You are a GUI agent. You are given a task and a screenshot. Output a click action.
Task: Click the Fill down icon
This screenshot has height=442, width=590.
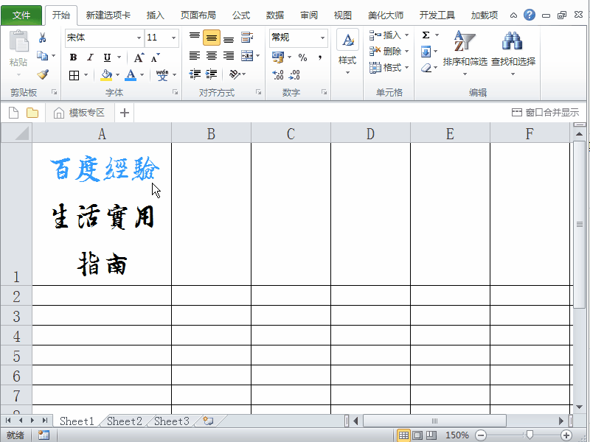tap(426, 52)
